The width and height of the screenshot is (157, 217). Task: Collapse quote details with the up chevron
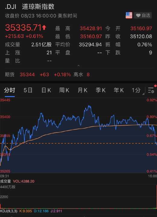78,65
